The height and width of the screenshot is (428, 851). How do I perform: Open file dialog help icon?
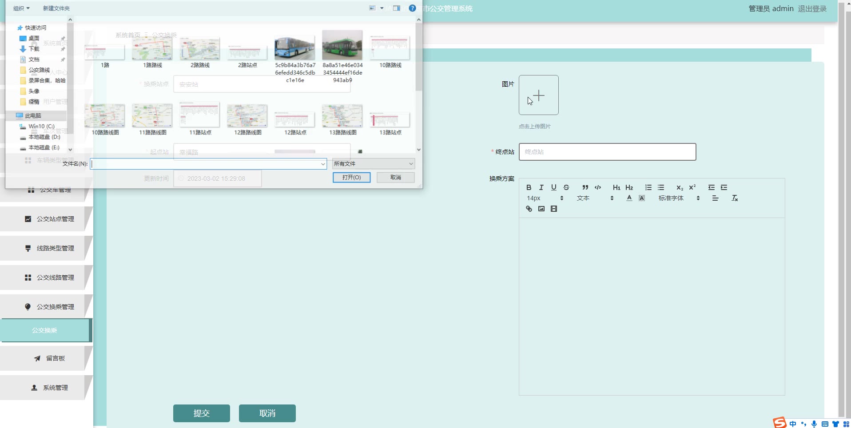click(x=412, y=8)
